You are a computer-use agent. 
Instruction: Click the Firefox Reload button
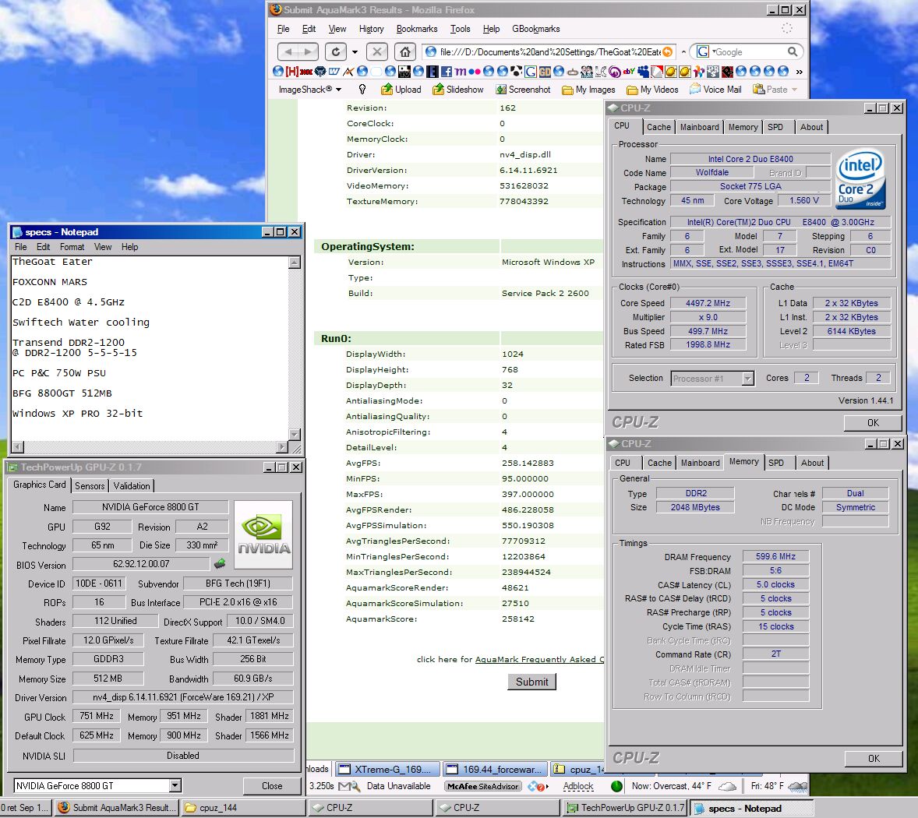coord(335,51)
